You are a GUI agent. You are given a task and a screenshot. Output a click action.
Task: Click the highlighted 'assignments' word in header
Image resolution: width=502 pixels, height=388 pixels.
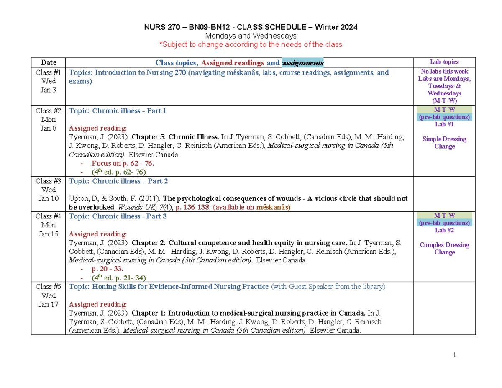point(303,63)
